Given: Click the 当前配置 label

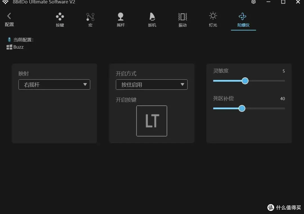Looking at the screenshot, I should pyautogui.click(x=23, y=40).
